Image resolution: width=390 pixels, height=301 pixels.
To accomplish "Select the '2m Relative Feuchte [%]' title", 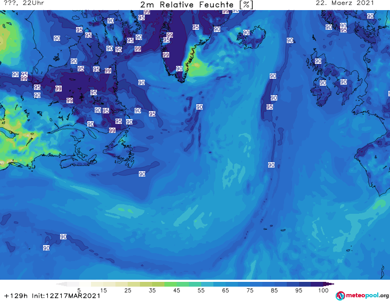I will [x=197, y=5].
